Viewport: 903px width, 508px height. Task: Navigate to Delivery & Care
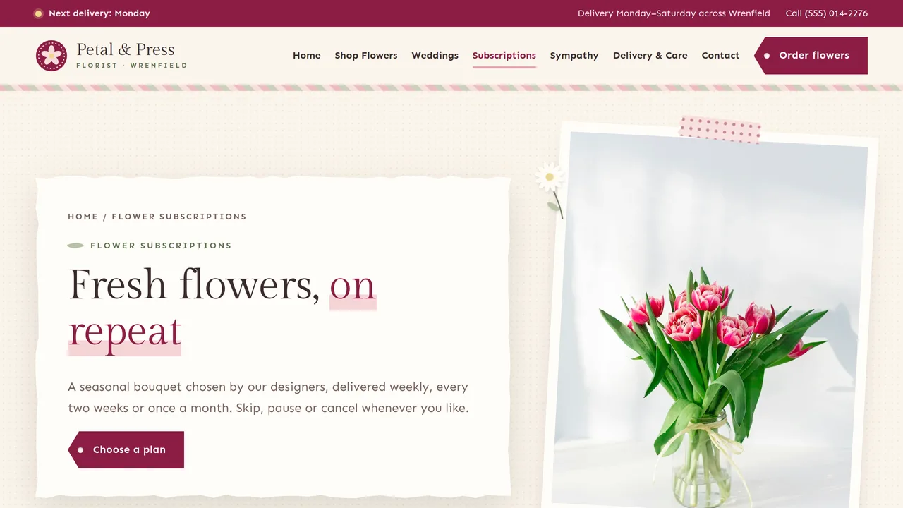point(650,56)
